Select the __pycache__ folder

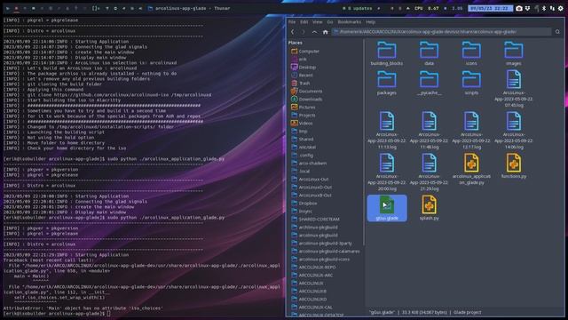[x=429, y=83]
